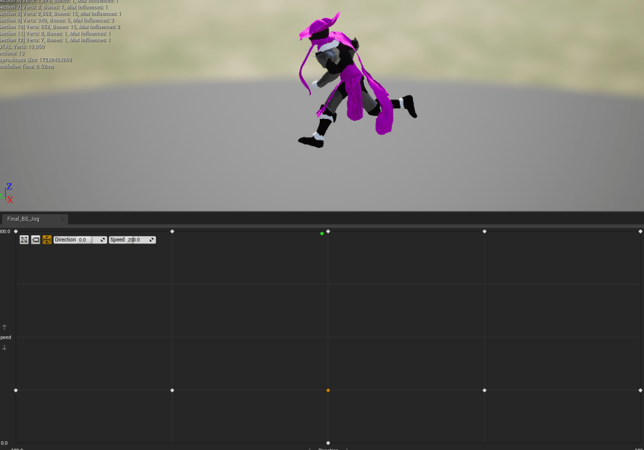This screenshot has height=450, width=644.
Task: Select the top-center white sample diamond
Action: (x=328, y=232)
